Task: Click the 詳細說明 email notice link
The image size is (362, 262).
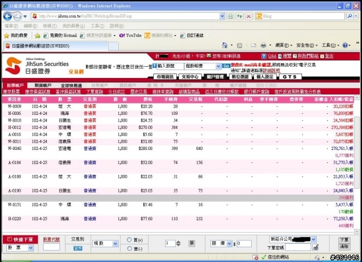Action: pos(271,71)
